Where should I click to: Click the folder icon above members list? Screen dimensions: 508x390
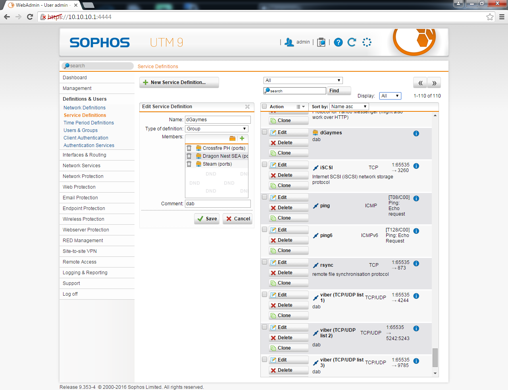(233, 138)
